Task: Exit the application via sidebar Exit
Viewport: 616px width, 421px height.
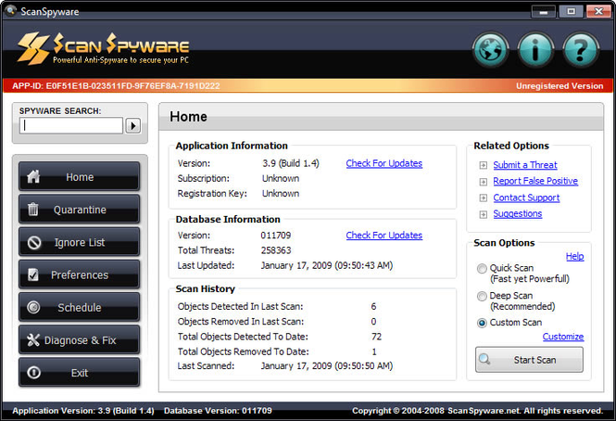Action: tap(79, 373)
